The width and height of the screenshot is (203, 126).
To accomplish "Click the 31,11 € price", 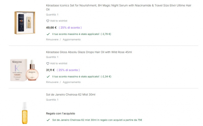I will [50, 70].
